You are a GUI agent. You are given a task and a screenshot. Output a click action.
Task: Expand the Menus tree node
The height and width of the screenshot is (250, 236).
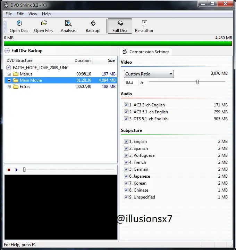pyautogui.click(x=9, y=74)
